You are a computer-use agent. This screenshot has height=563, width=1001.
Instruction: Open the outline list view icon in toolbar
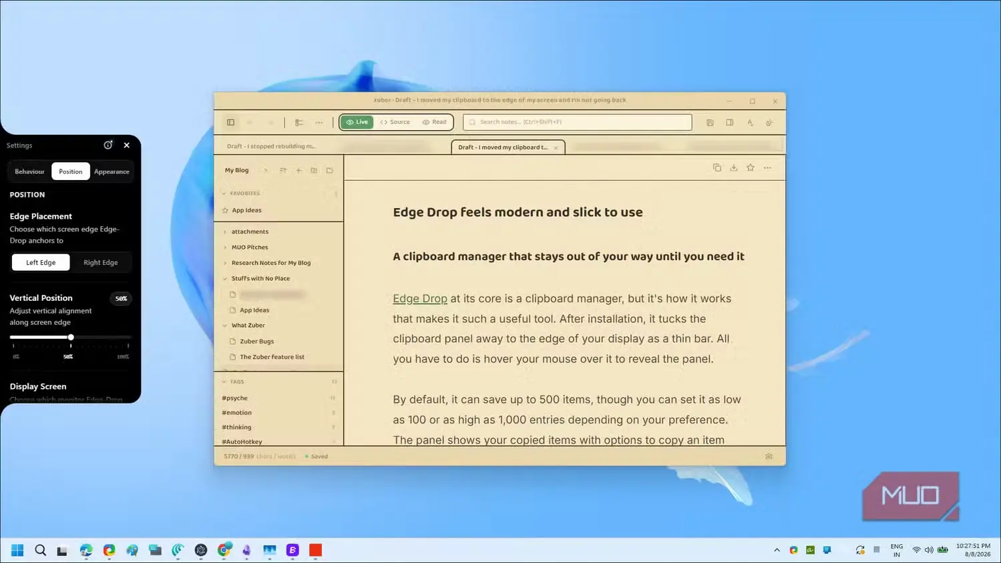pyautogui.click(x=299, y=122)
